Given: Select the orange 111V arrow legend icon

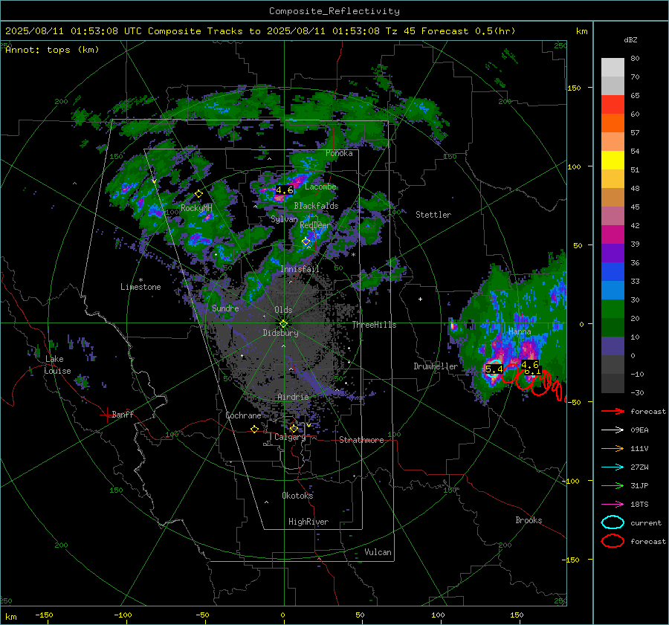Looking at the screenshot, I should [613, 448].
